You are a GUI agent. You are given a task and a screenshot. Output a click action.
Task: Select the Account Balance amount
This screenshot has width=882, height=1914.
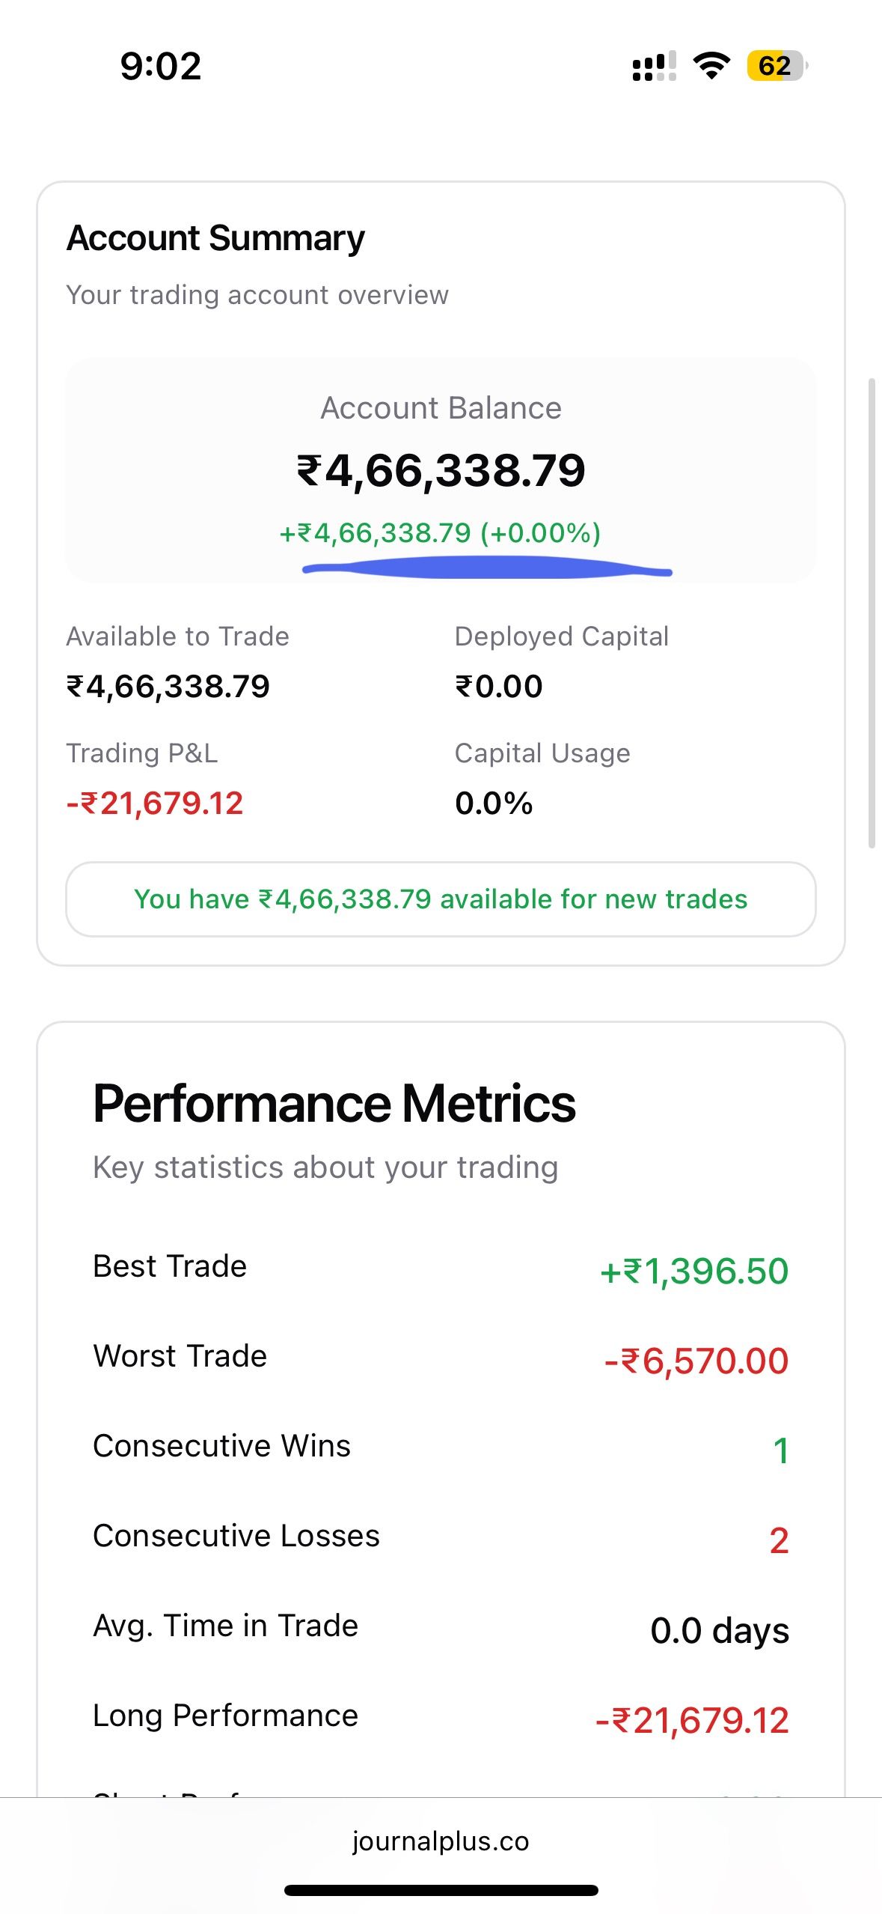pyautogui.click(x=441, y=470)
